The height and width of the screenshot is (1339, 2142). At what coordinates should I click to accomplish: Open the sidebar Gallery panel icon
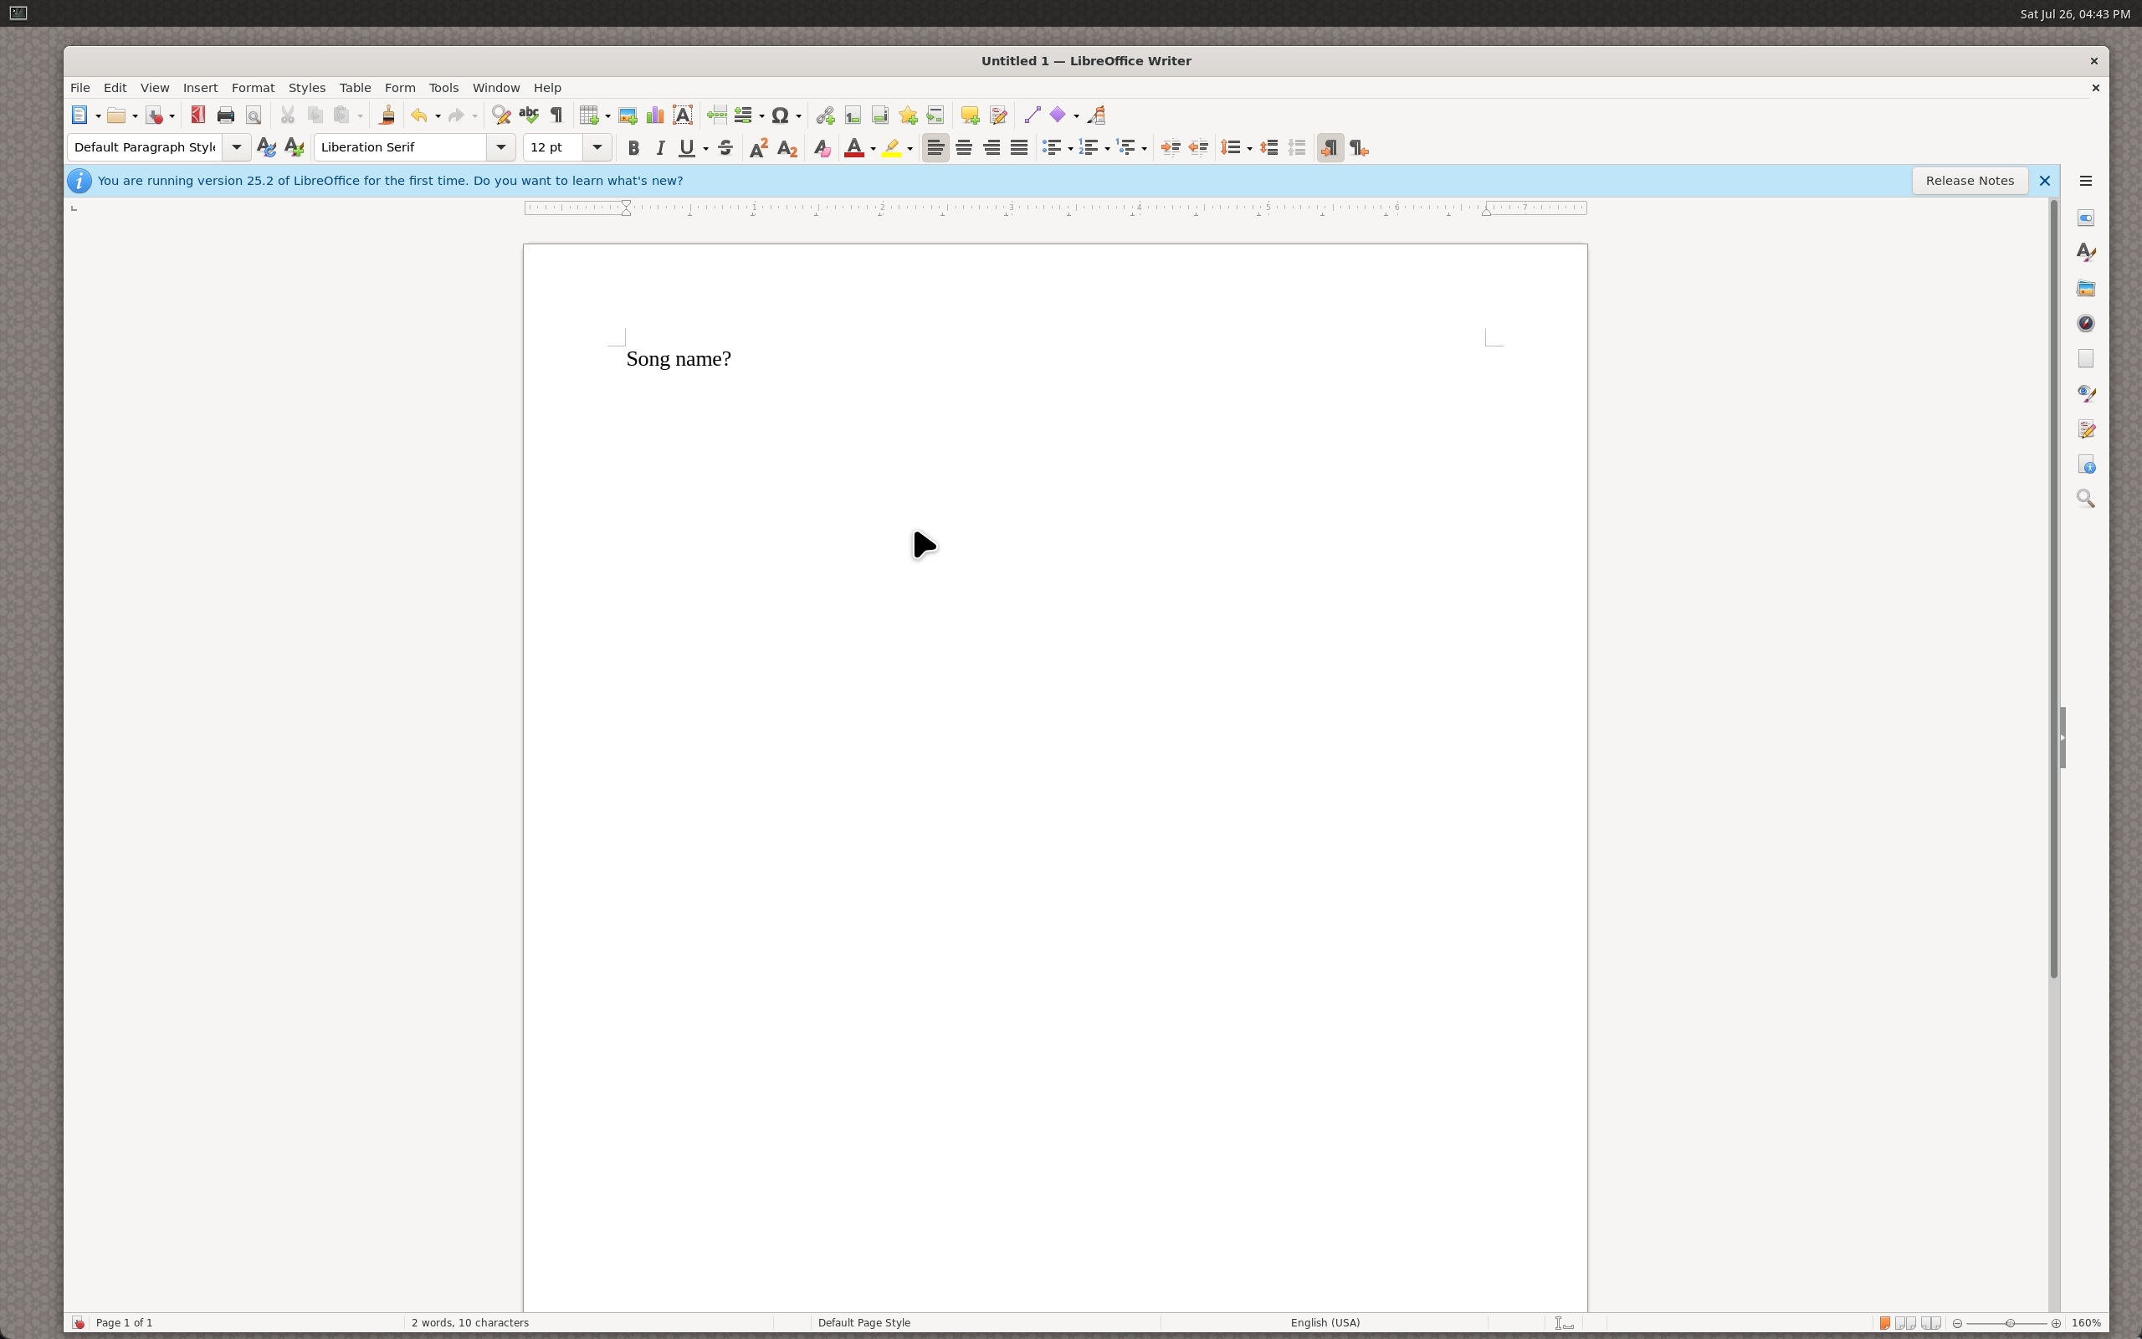pyautogui.click(x=2085, y=288)
